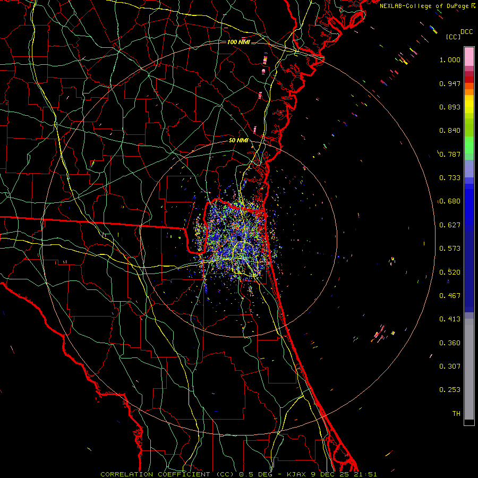Click the 50 NMI range ring label

coord(238,141)
